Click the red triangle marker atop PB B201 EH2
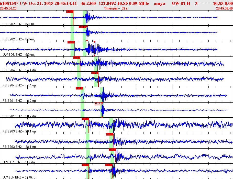This screenshot has height=179, width=233. (x=102, y=103)
